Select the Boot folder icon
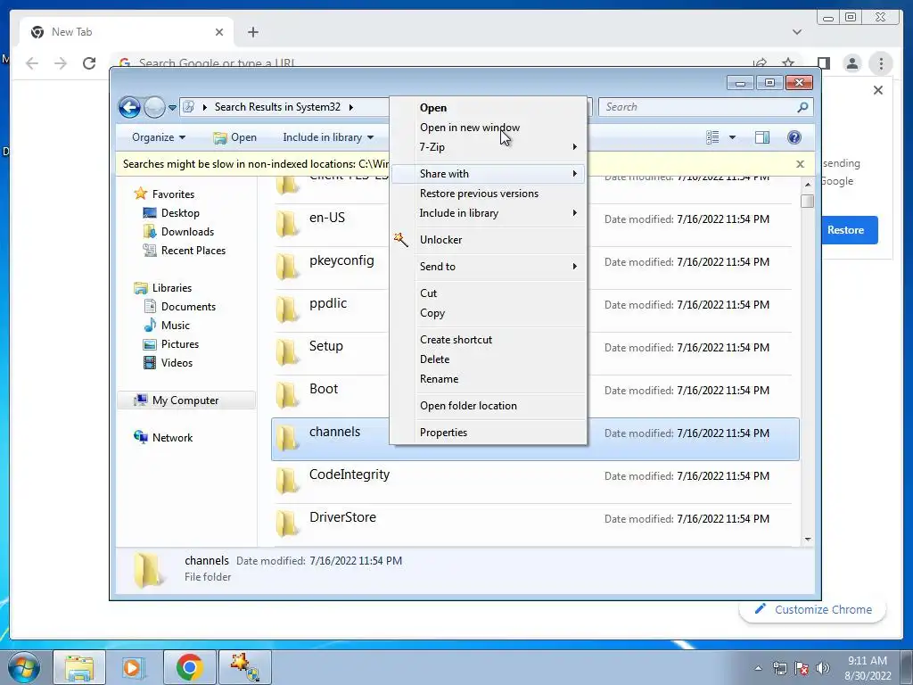 coord(286,395)
